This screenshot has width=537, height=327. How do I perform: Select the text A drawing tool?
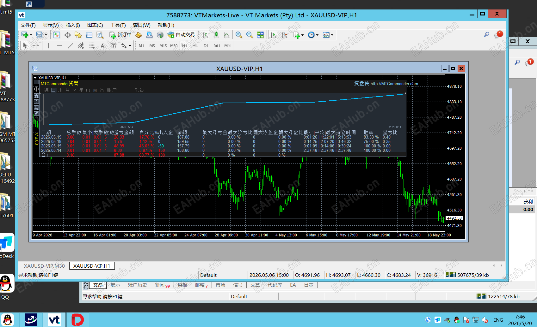coord(102,46)
